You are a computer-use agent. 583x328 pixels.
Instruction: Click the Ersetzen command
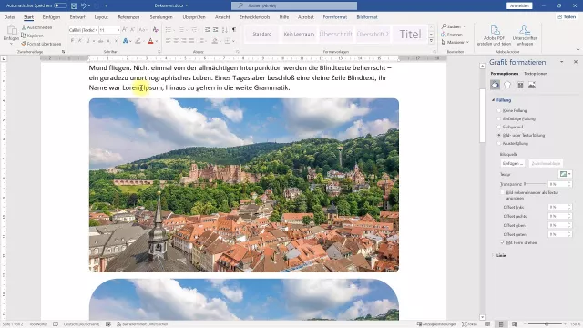(452, 35)
